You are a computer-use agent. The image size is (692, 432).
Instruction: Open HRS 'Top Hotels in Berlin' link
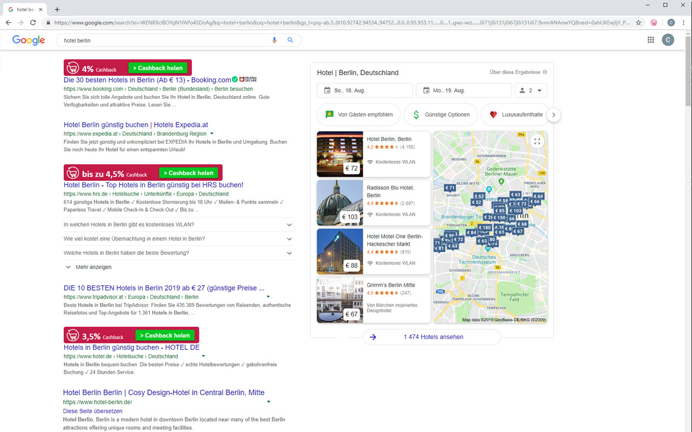pos(154,185)
